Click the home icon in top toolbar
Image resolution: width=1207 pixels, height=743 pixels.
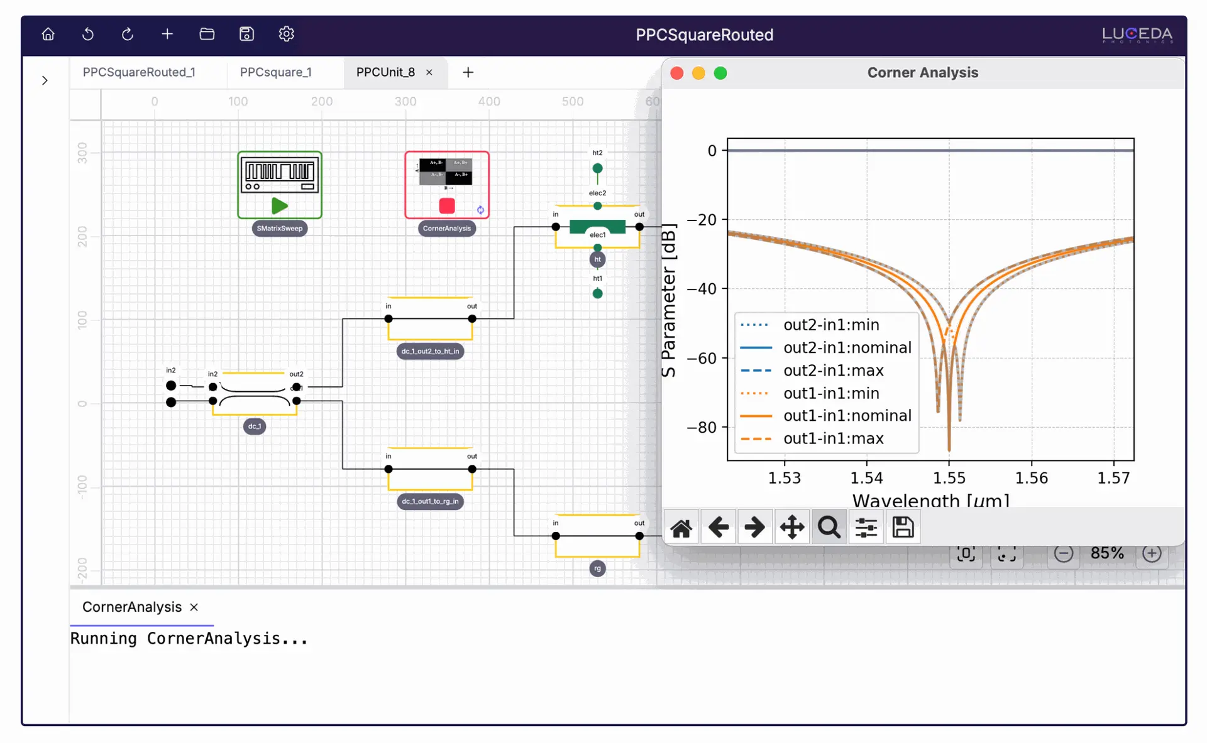(48, 34)
